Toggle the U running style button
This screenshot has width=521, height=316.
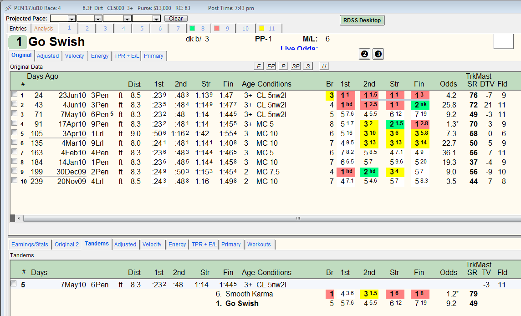[324, 66]
